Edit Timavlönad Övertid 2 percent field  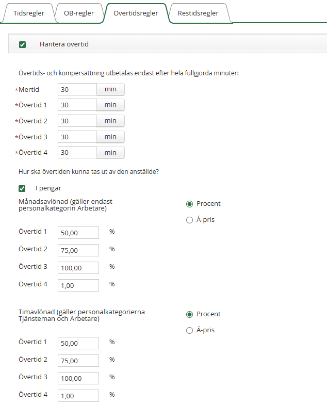pos(78,361)
